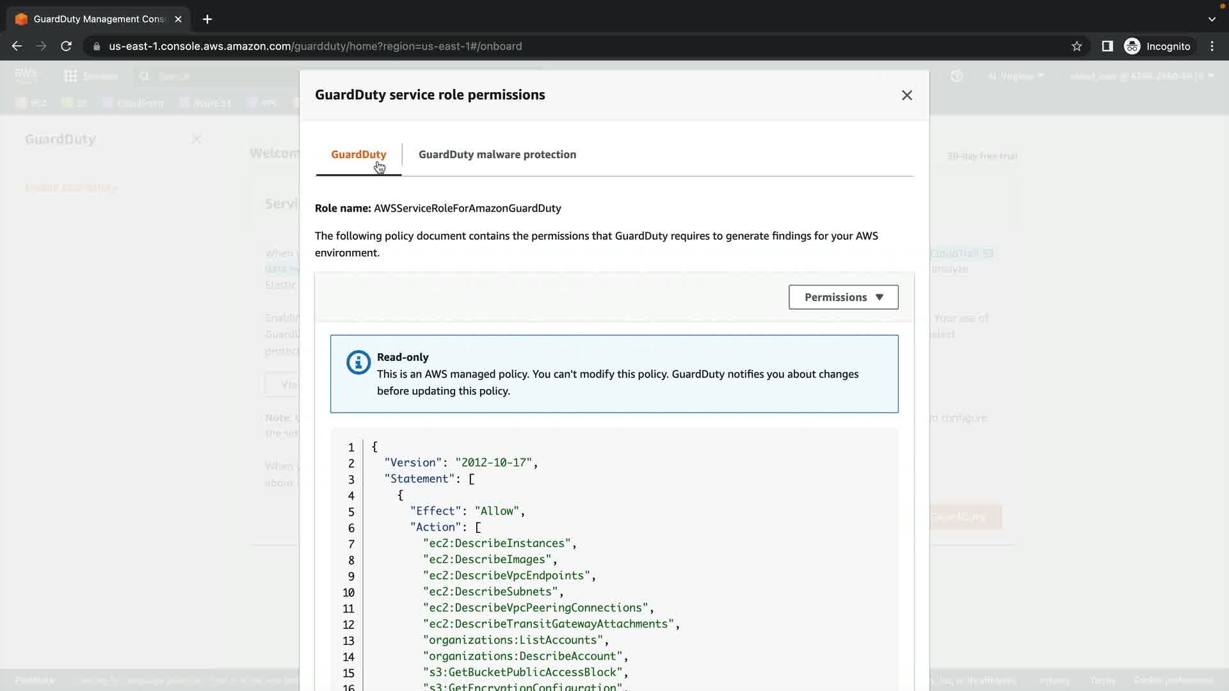Click the Read-only info icon
1229x691 pixels.
click(358, 362)
